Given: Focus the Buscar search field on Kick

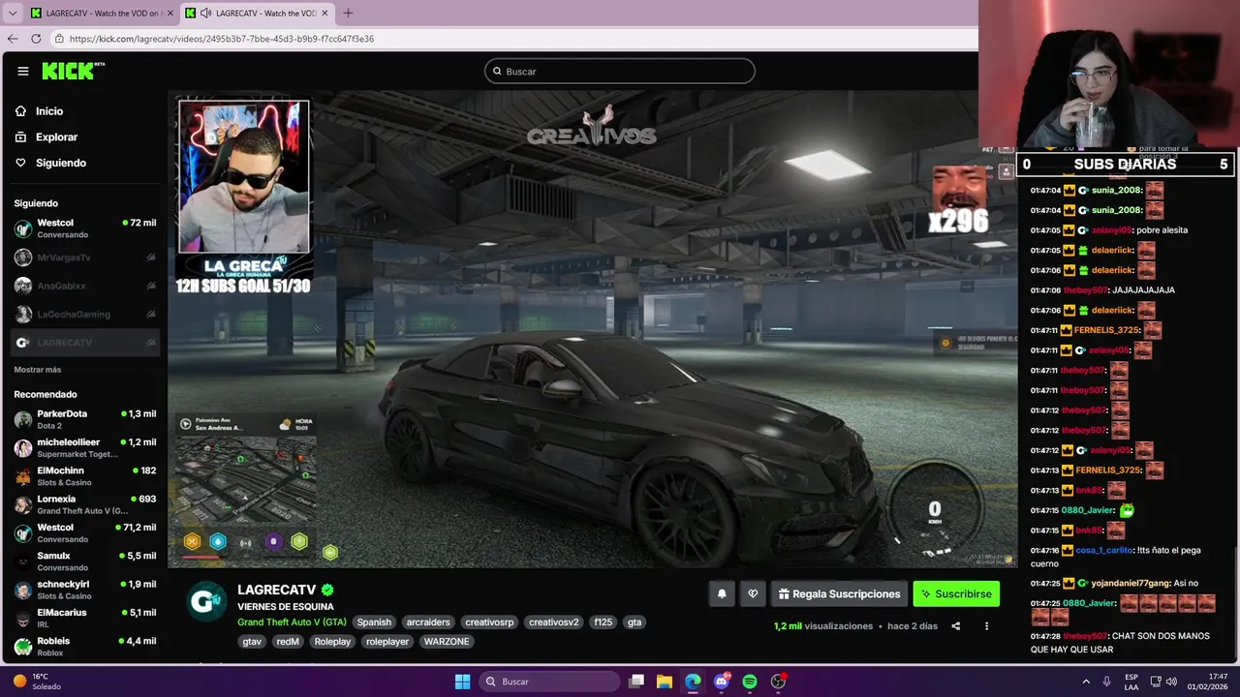Looking at the screenshot, I should [x=620, y=71].
